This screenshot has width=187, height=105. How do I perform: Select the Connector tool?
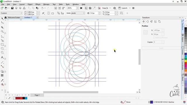[x=2, y=66]
